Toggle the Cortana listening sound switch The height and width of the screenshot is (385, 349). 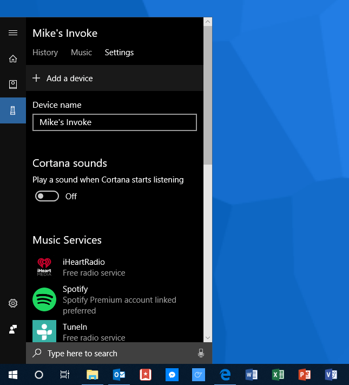47,196
